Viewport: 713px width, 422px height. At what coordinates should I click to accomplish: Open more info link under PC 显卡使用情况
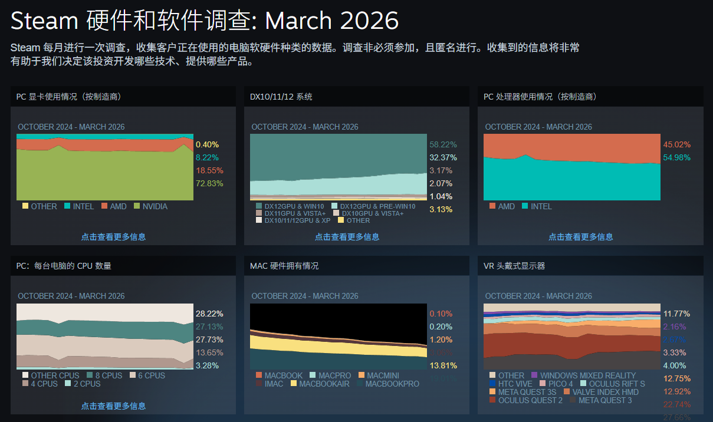click(x=113, y=237)
